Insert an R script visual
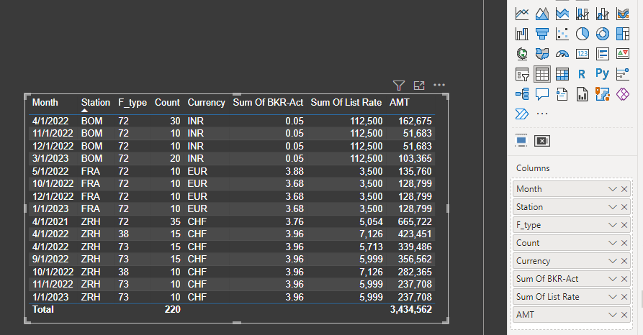Screen dimensions: 643x335 [583, 73]
